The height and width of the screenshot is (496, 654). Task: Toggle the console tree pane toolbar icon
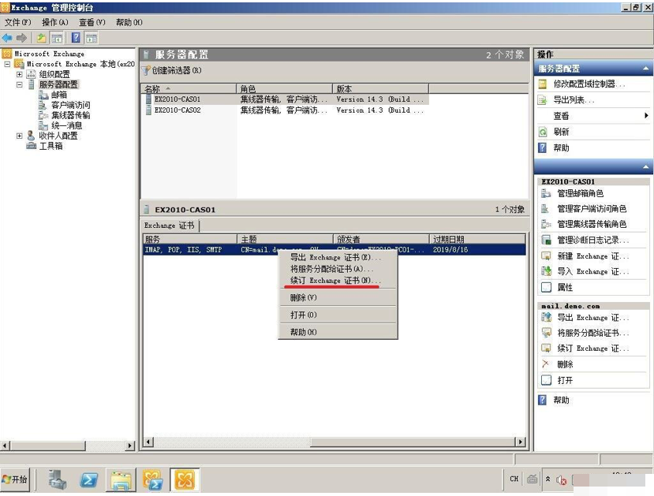(x=56, y=38)
